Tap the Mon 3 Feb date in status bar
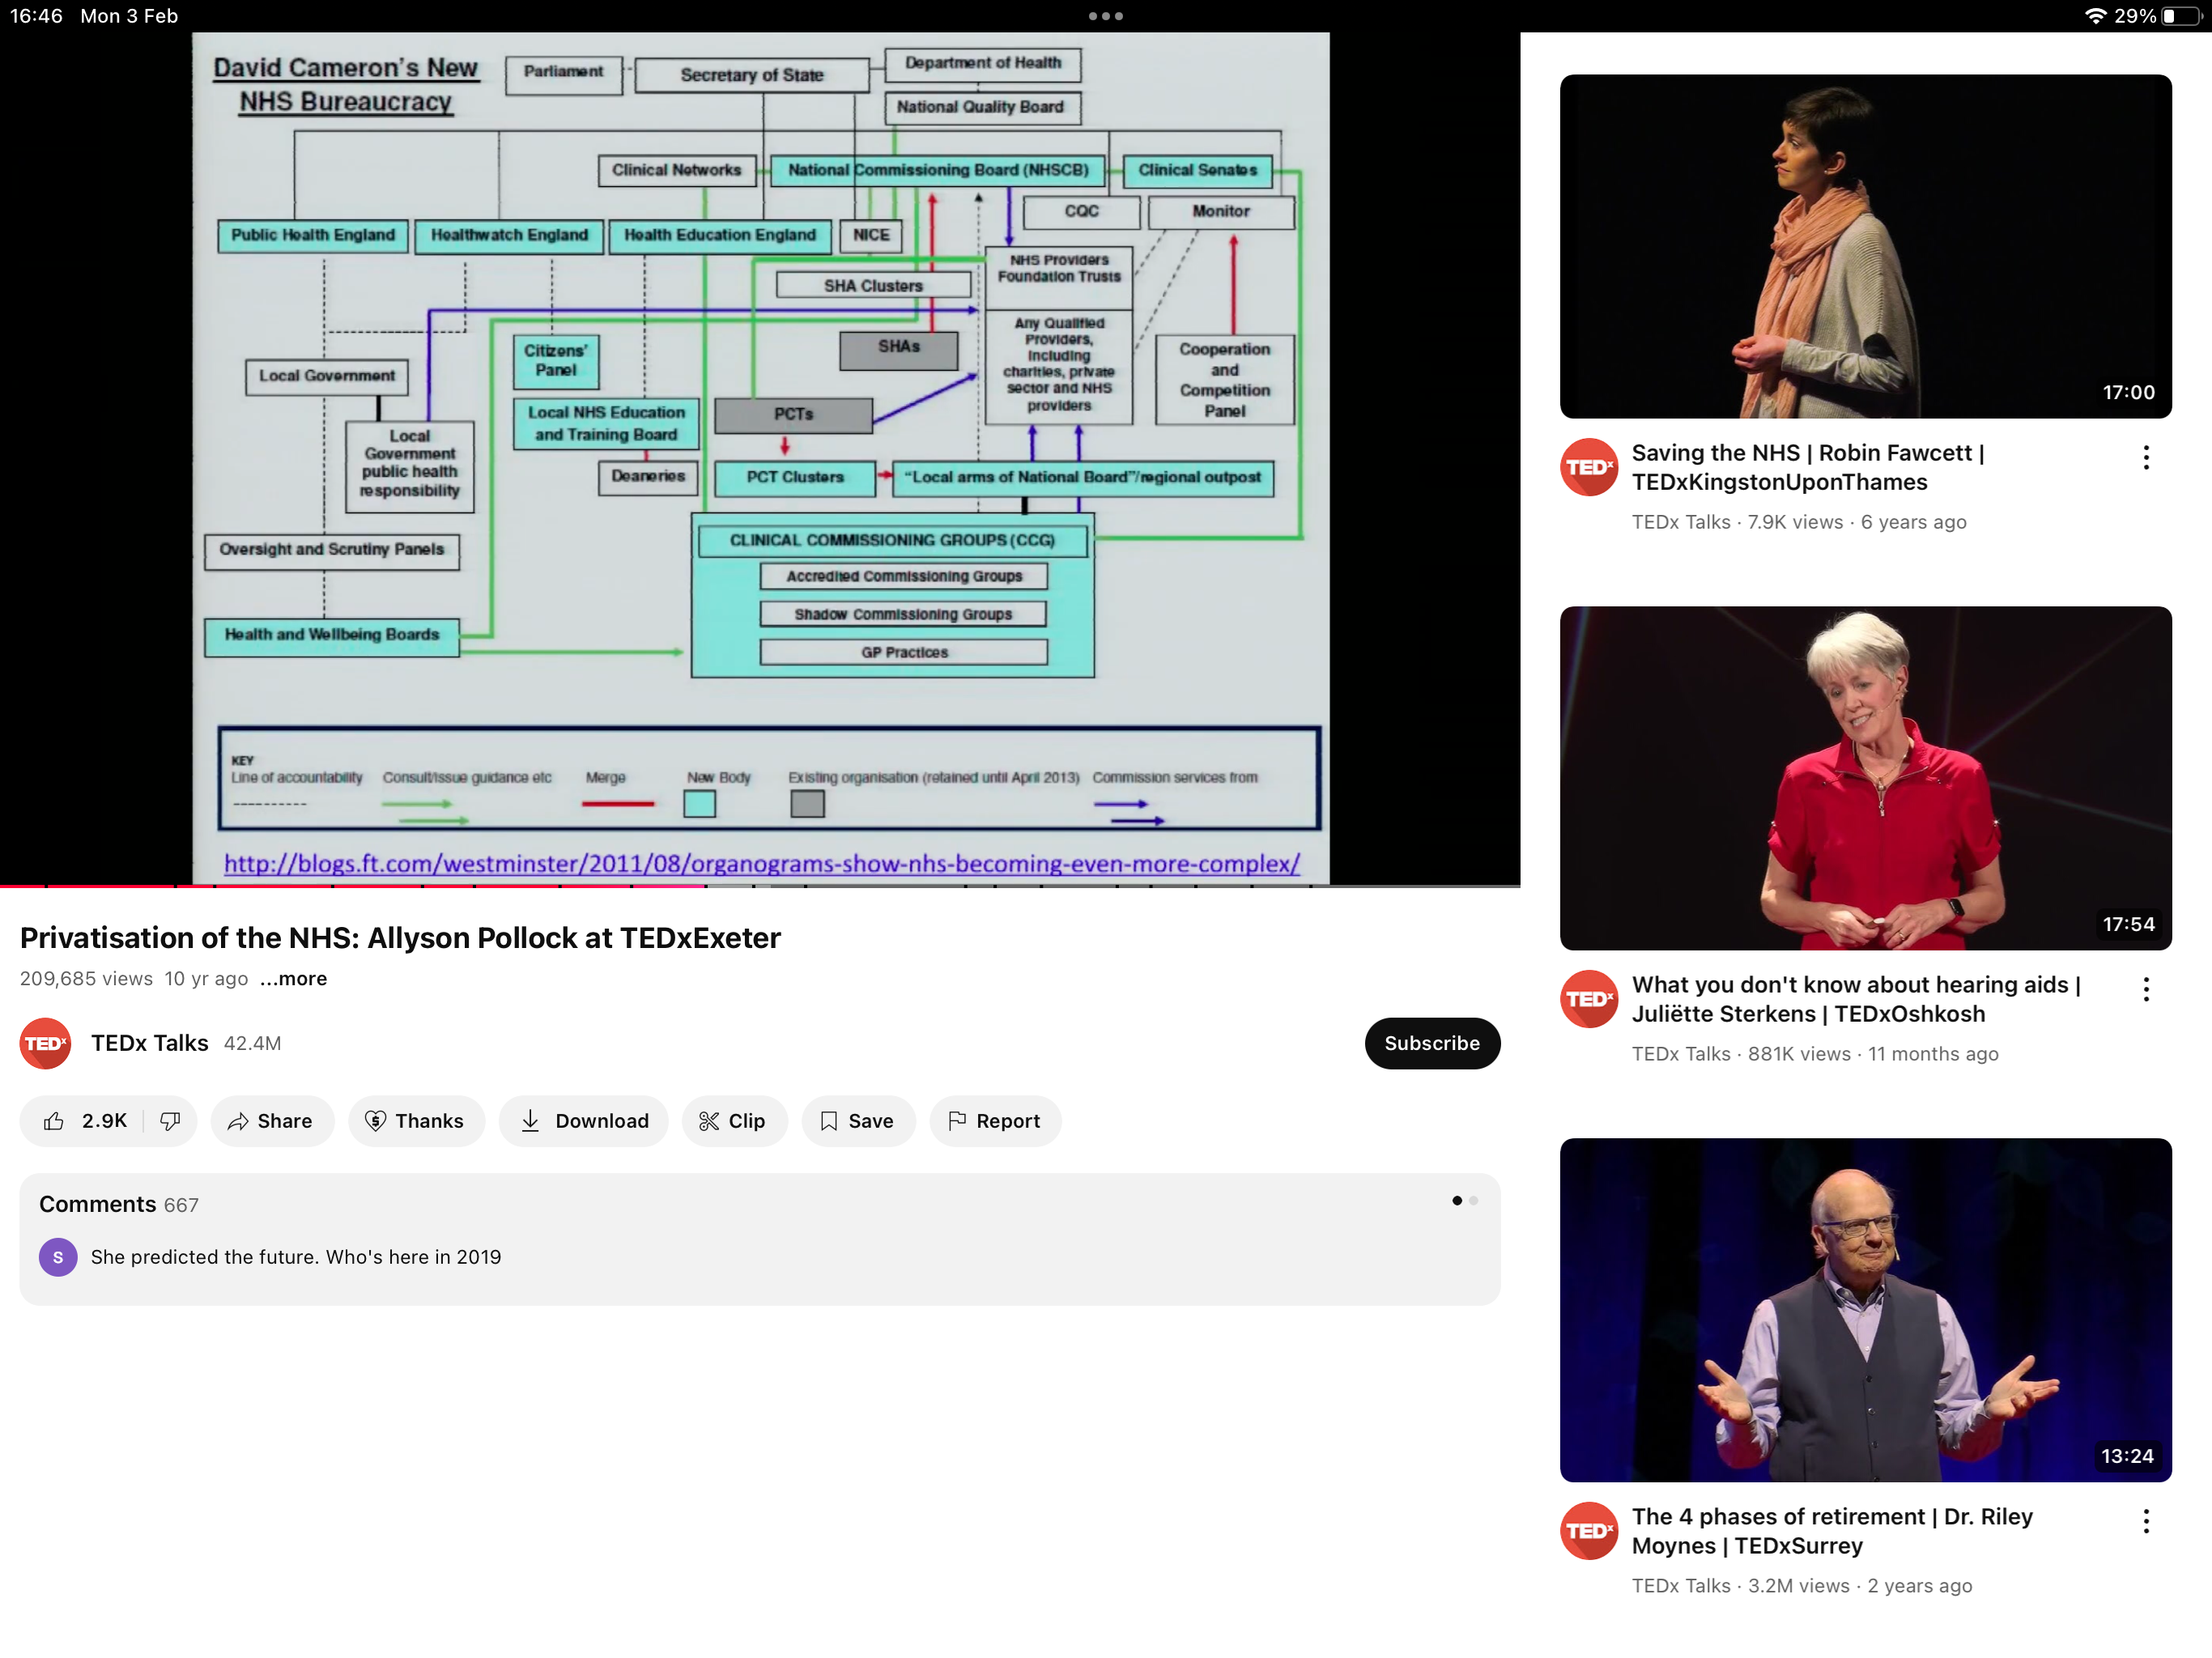The height and width of the screenshot is (1658, 2212). point(129,16)
